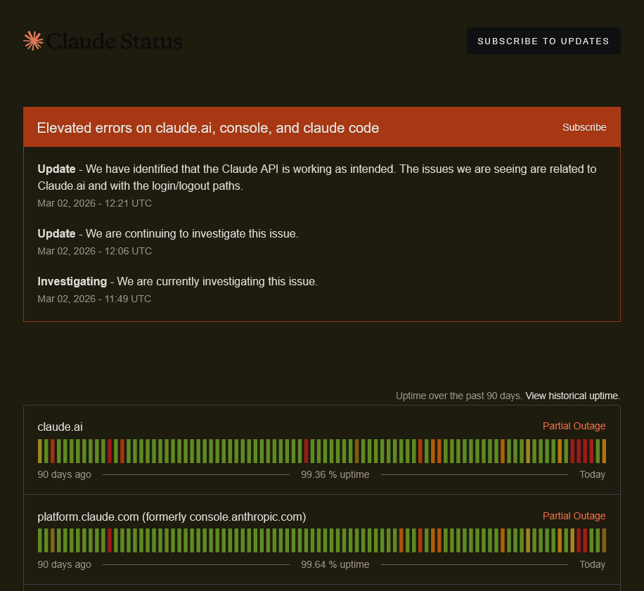Screen dimensions: 644x591
Task: Select today's bar in claude.ai uptime chart
Action: point(604,451)
